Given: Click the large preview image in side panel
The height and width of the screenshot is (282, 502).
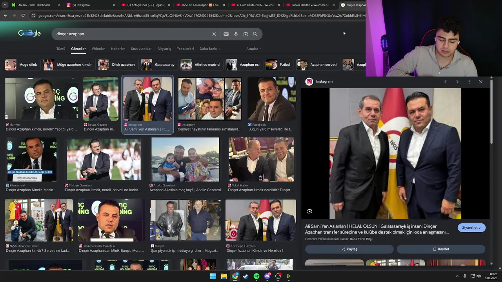Looking at the screenshot, I should 395,154.
